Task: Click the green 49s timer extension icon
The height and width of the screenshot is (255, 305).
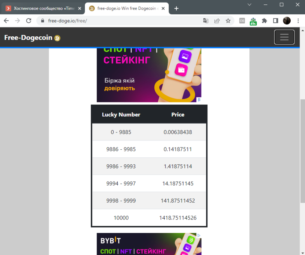Action: pyautogui.click(x=253, y=21)
